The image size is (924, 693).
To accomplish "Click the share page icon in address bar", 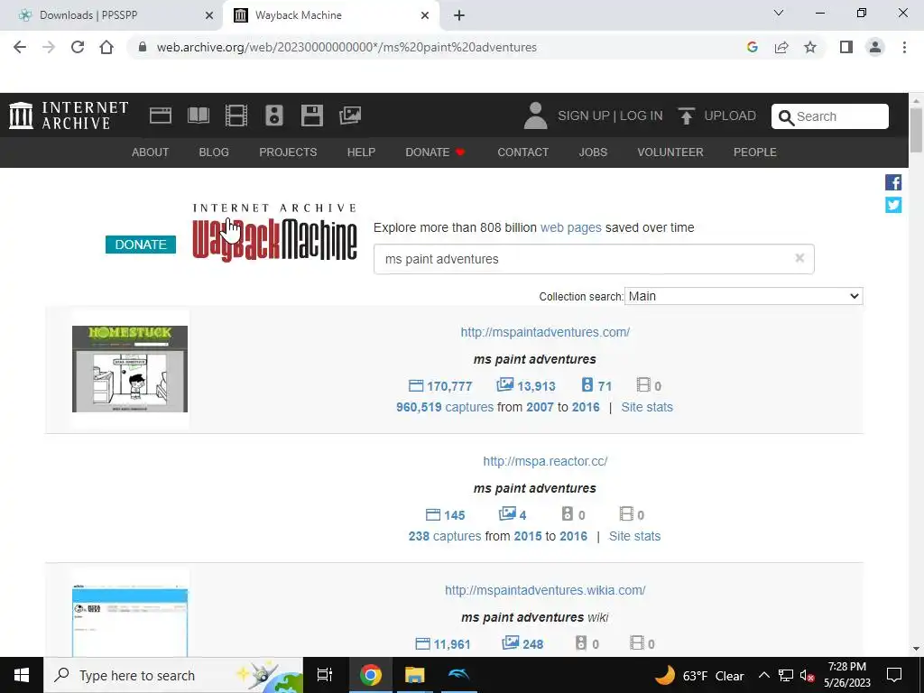I will [781, 47].
